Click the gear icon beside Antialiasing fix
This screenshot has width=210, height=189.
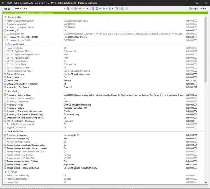5,30
